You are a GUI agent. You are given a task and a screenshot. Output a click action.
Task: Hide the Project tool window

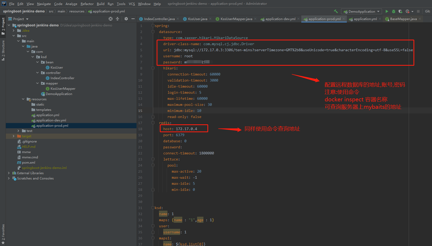coord(133,19)
